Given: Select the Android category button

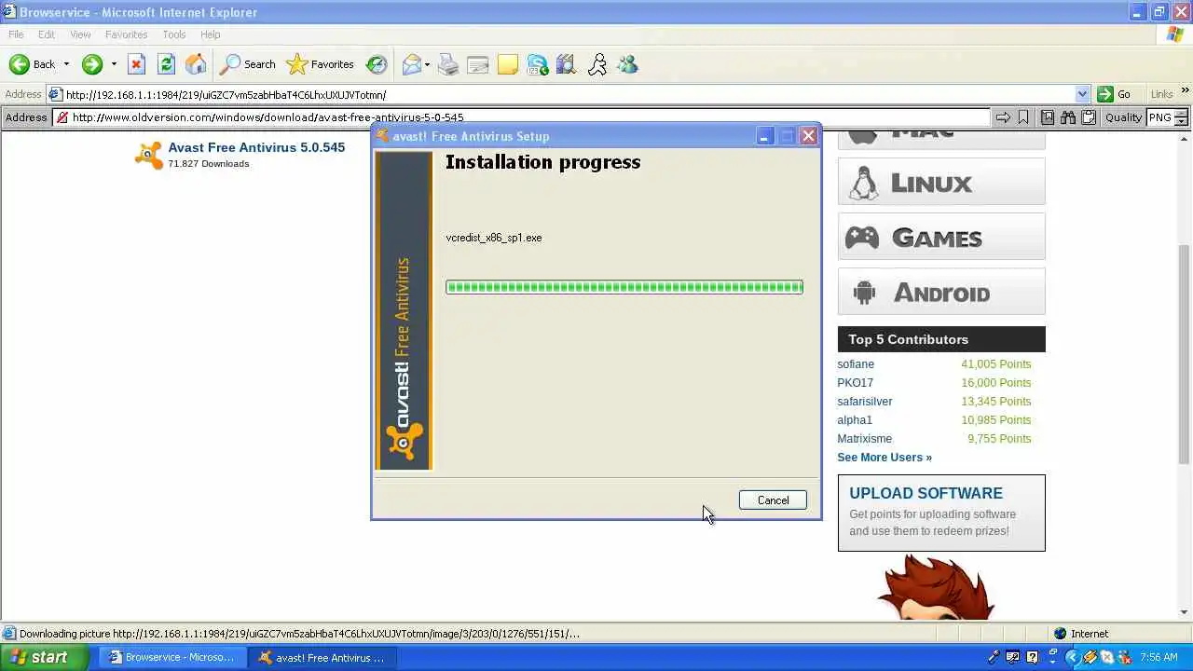Looking at the screenshot, I should [x=941, y=292].
